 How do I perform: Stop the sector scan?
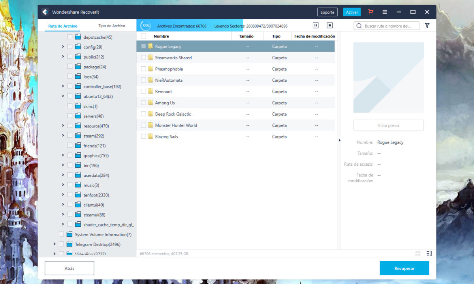point(330,26)
